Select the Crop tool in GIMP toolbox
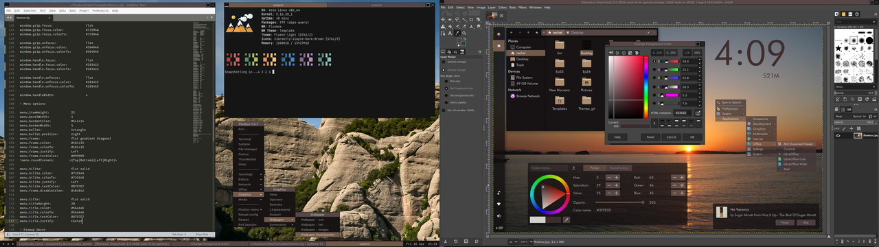Screen dimensions: 879x247 coord(471,19)
